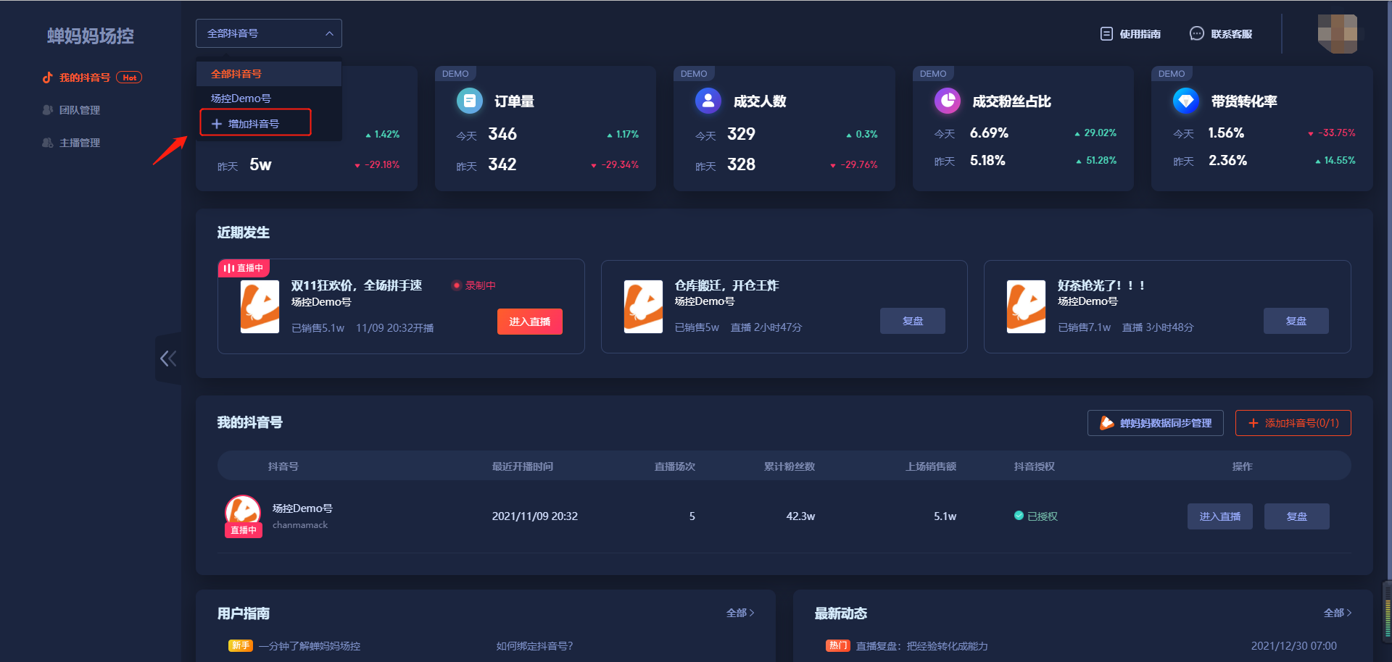Click the chanmamack account ID text
This screenshot has height=662, width=1392.
[300, 525]
